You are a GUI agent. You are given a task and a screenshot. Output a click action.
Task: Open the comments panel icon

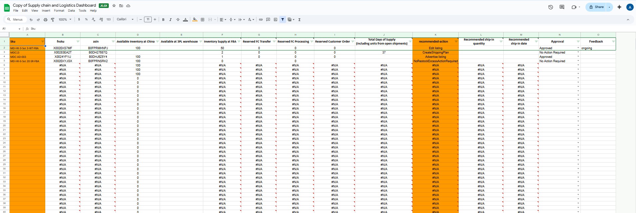(562, 7)
